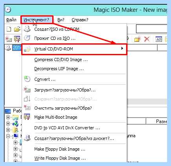
Task: Open the Справк? menu
Action: pyautogui.click(x=80, y=20)
